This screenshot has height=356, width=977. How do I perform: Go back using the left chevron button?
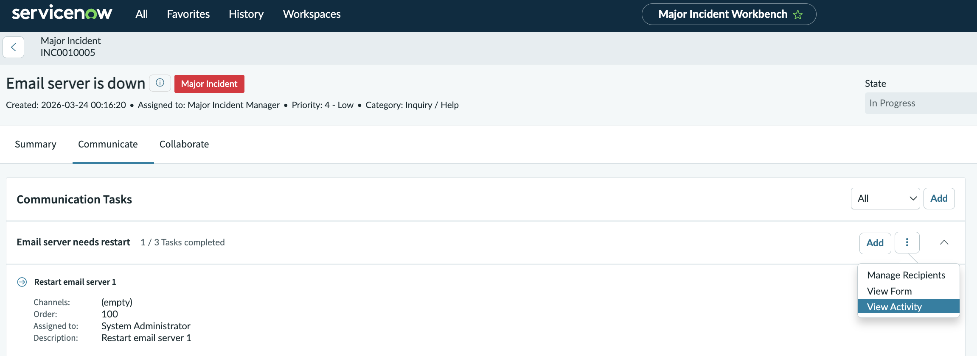[14, 47]
